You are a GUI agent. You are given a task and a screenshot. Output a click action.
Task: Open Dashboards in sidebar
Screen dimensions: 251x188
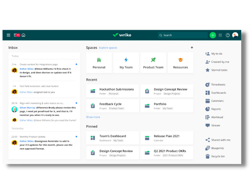coord(216,93)
